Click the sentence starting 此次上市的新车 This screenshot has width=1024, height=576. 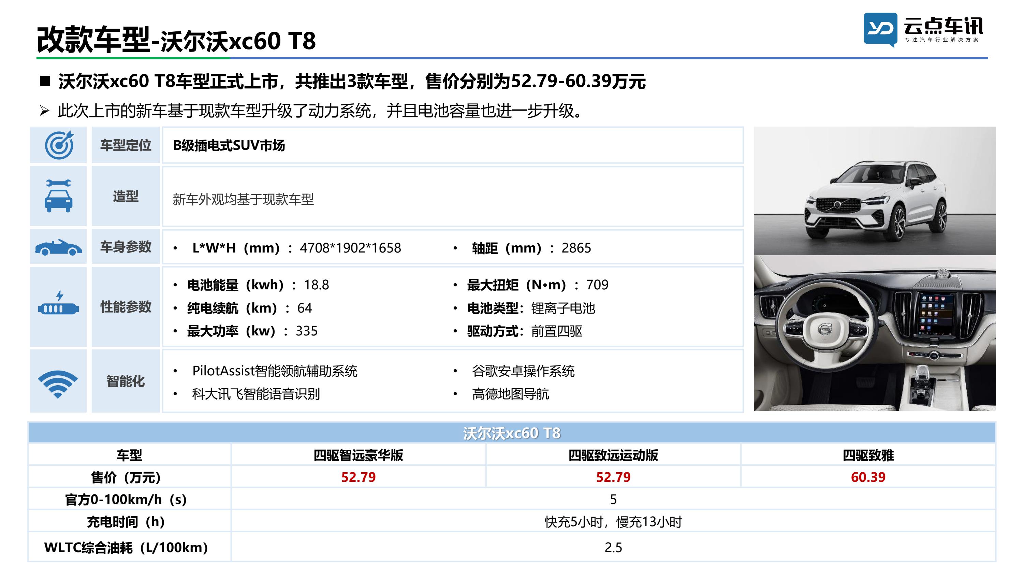click(320, 111)
